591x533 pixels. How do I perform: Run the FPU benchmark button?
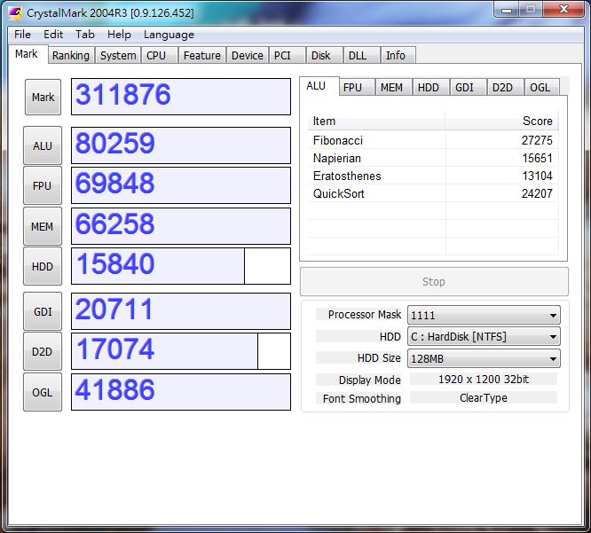[43, 185]
